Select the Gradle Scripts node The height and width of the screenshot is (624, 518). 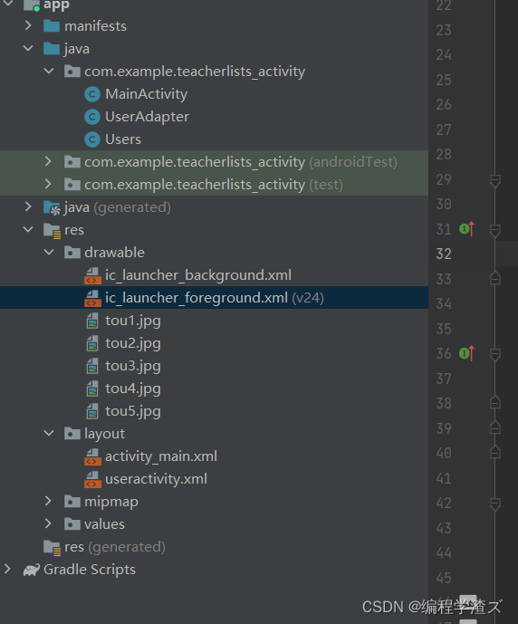90,570
